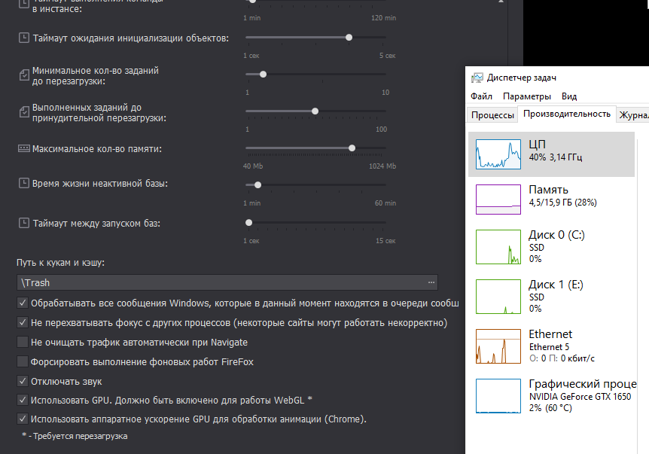Screen dimensions: 649x454
Task: Switch to Журнал tab in Task Manager
Action: (x=633, y=115)
